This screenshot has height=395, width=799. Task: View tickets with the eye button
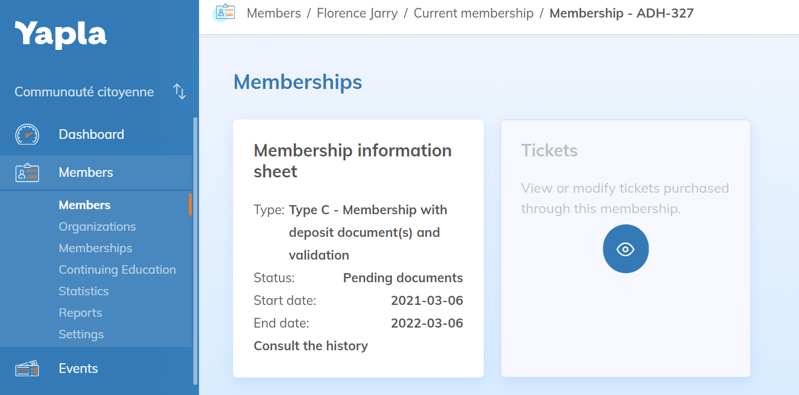tap(625, 249)
